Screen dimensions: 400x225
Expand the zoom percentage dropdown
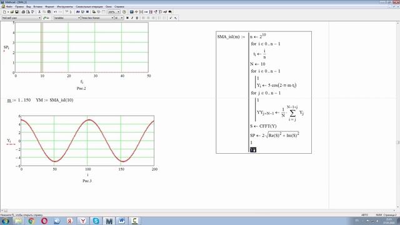pos(118,12)
